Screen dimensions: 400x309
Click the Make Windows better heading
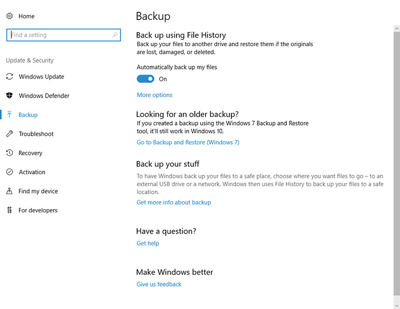(174, 272)
